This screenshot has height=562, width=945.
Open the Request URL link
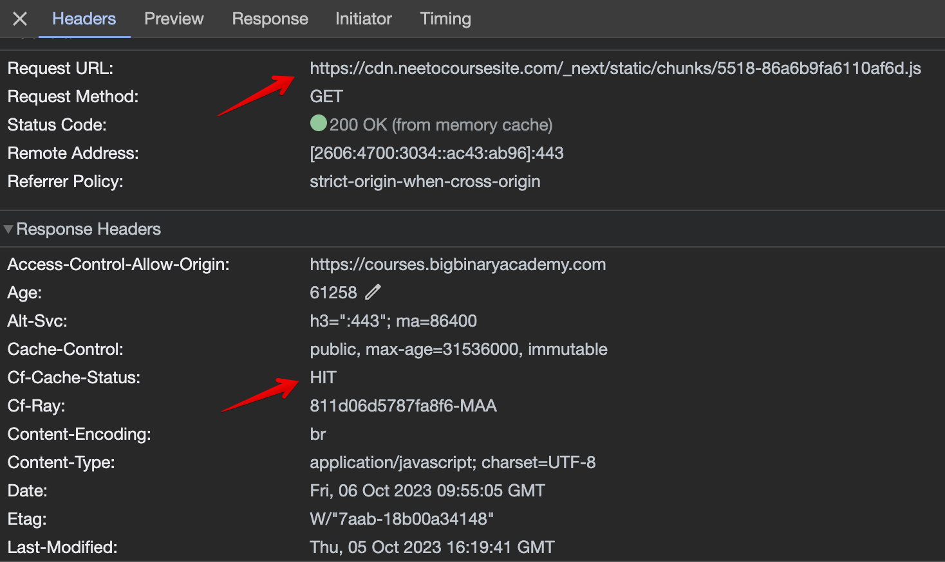point(615,68)
